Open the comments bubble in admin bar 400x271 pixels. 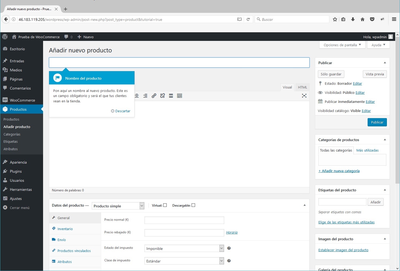(66, 37)
